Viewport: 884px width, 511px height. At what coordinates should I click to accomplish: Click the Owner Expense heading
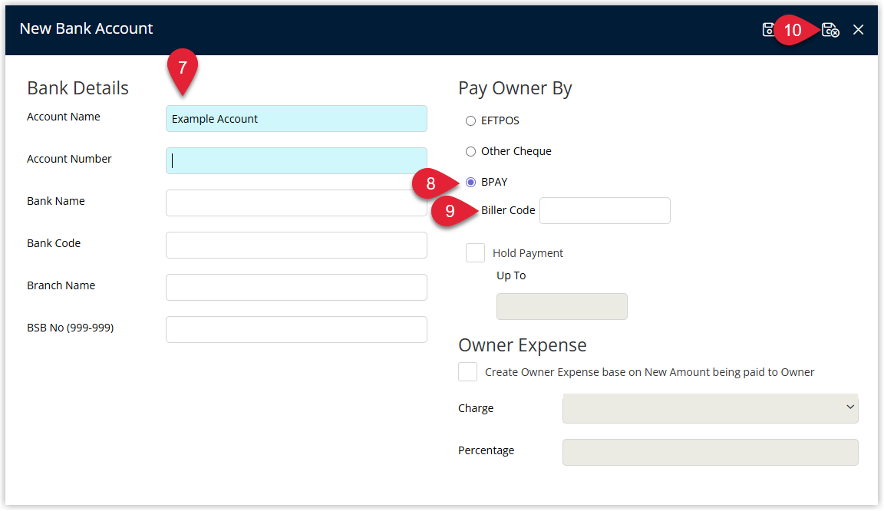point(522,345)
